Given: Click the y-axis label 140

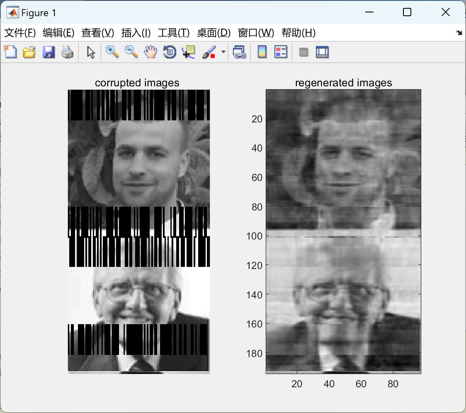Looking at the screenshot, I should [255, 295].
